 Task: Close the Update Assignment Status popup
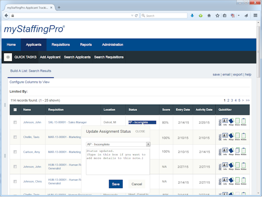[140, 131]
